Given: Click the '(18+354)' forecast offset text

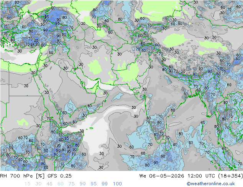Looking at the screenshot, I should click(x=230, y=176).
